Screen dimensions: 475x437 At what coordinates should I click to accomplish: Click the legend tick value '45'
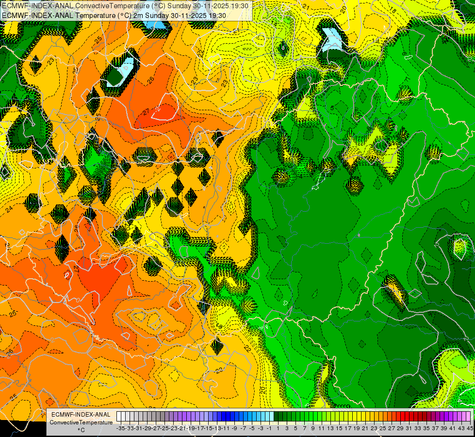click(470, 428)
